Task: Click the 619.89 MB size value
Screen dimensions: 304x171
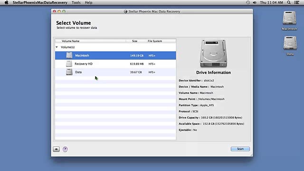Action: pos(137,64)
